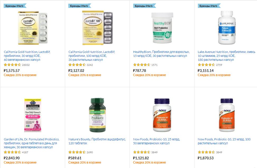Open the Now Foods 100-capsule bottle image

[x=227, y=115]
